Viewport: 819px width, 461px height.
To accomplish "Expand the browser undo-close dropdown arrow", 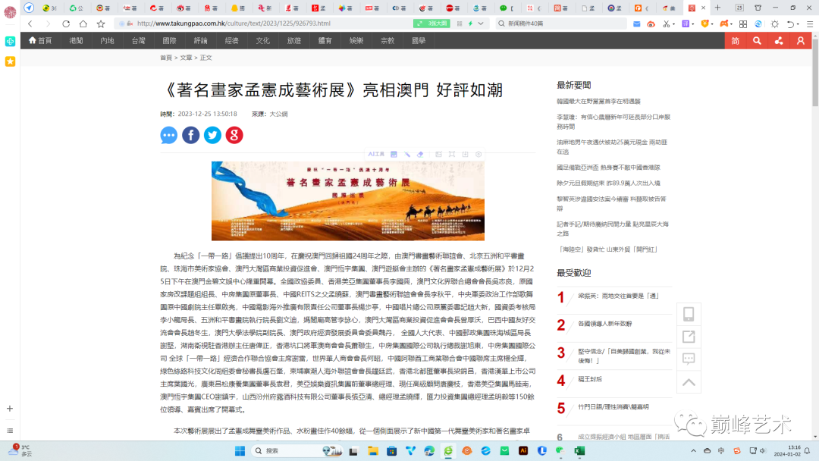I will (x=797, y=24).
